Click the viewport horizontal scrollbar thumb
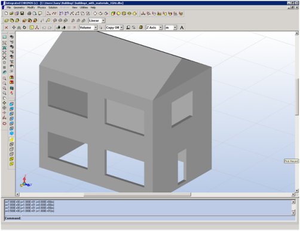The height and width of the screenshot is (231, 300). (x=137, y=195)
